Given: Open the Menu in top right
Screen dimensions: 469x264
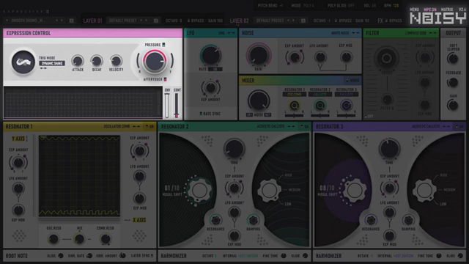Looking at the screenshot, I should pos(414,10).
